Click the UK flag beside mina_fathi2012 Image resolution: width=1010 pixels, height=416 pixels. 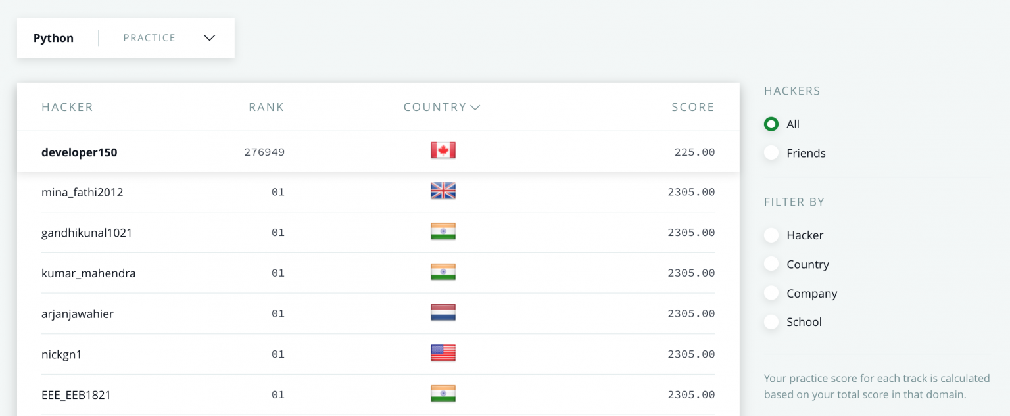click(443, 191)
